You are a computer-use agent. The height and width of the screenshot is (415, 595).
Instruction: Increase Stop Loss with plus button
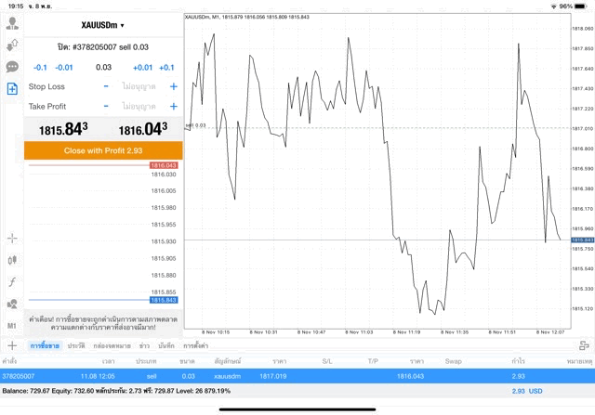173,86
